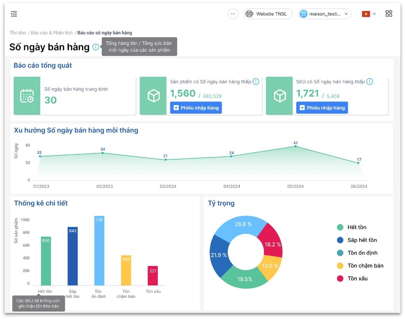
Task: Click the Tồn ổn định bar in chart
Action: 99,251
